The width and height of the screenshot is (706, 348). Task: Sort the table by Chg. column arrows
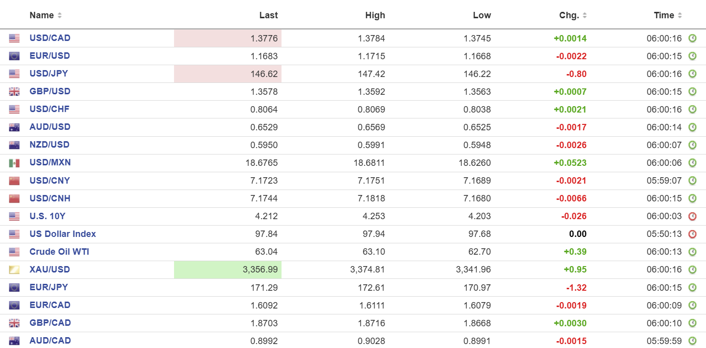(x=585, y=15)
